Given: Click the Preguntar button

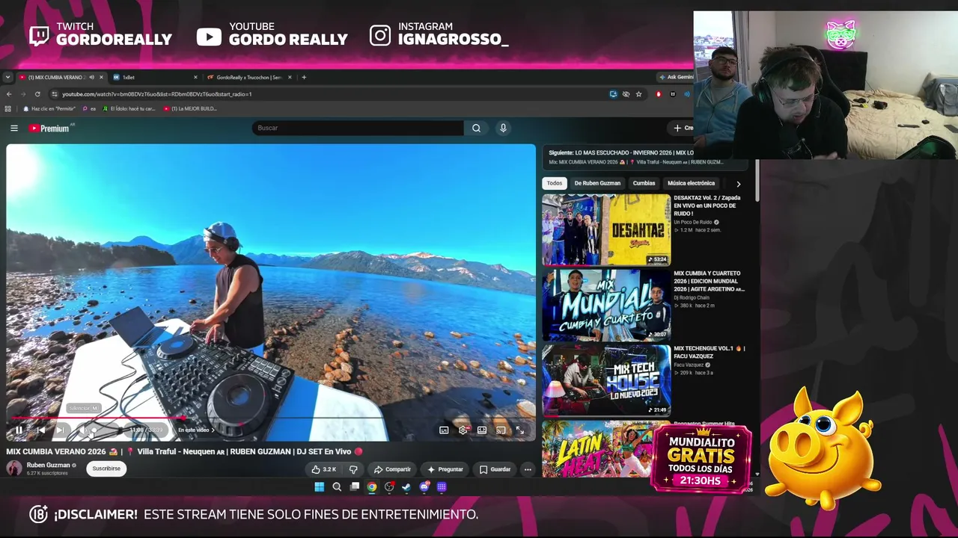Looking at the screenshot, I should point(445,469).
